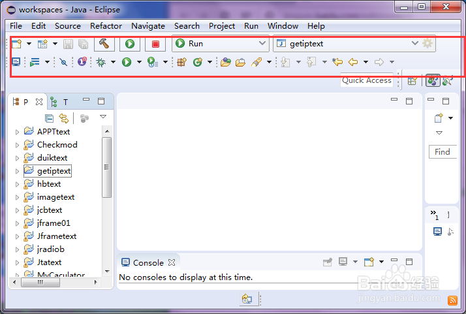Click the RSS feed icon in status bar

[x=452, y=300]
